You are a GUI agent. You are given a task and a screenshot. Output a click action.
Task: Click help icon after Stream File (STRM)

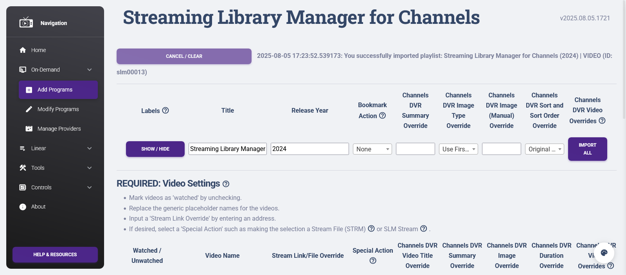click(x=371, y=228)
